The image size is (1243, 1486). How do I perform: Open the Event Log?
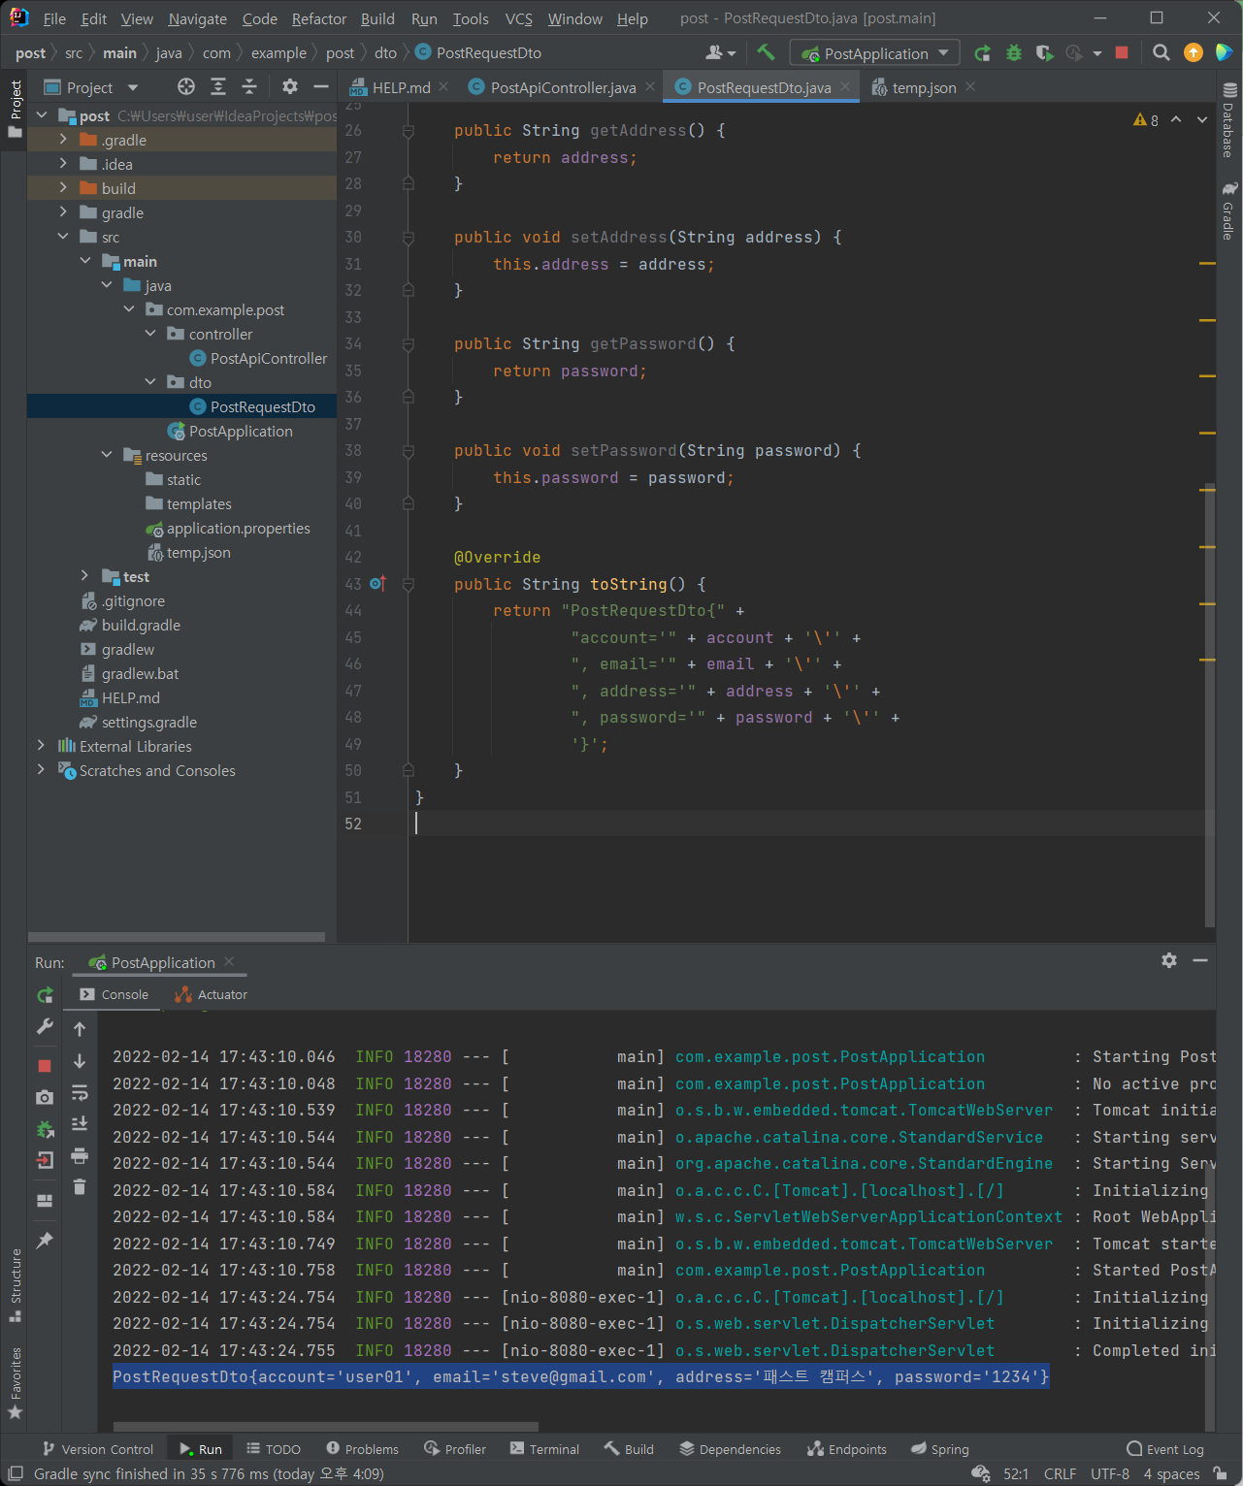click(1165, 1449)
